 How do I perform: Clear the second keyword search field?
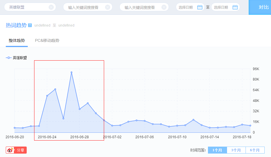point(108,7)
